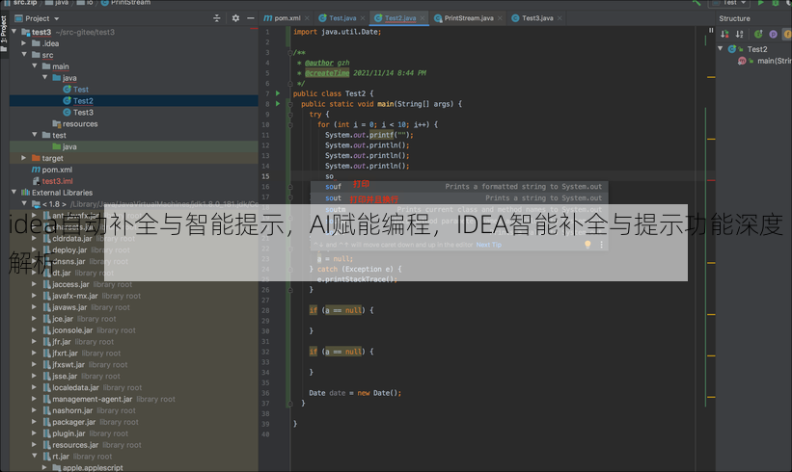Expand the .idea folder

pos(24,43)
